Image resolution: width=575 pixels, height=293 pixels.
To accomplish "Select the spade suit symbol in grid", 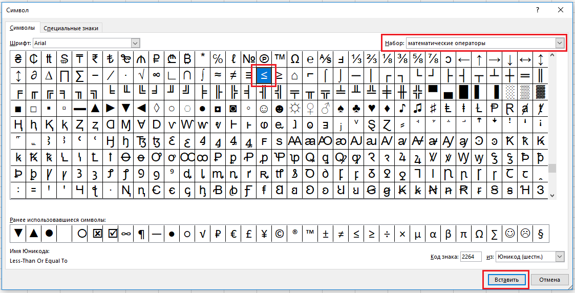I will click(x=341, y=109).
